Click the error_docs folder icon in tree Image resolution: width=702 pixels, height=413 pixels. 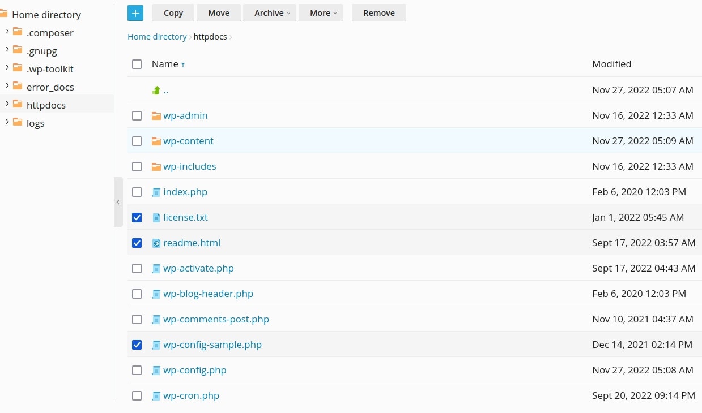pyautogui.click(x=18, y=86)
